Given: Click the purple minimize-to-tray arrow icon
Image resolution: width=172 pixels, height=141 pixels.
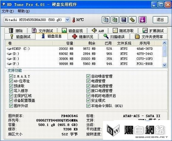Looking at the screenshot, I should point(142,20).
